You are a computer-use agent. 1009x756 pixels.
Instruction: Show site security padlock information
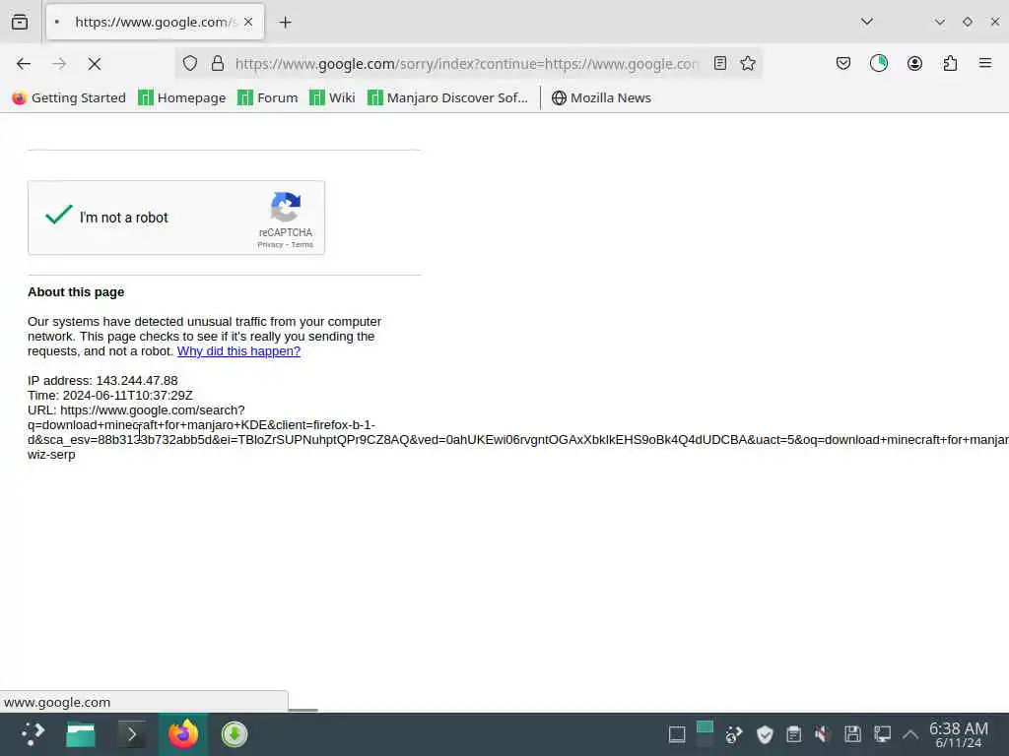click(x=218, y=63)
